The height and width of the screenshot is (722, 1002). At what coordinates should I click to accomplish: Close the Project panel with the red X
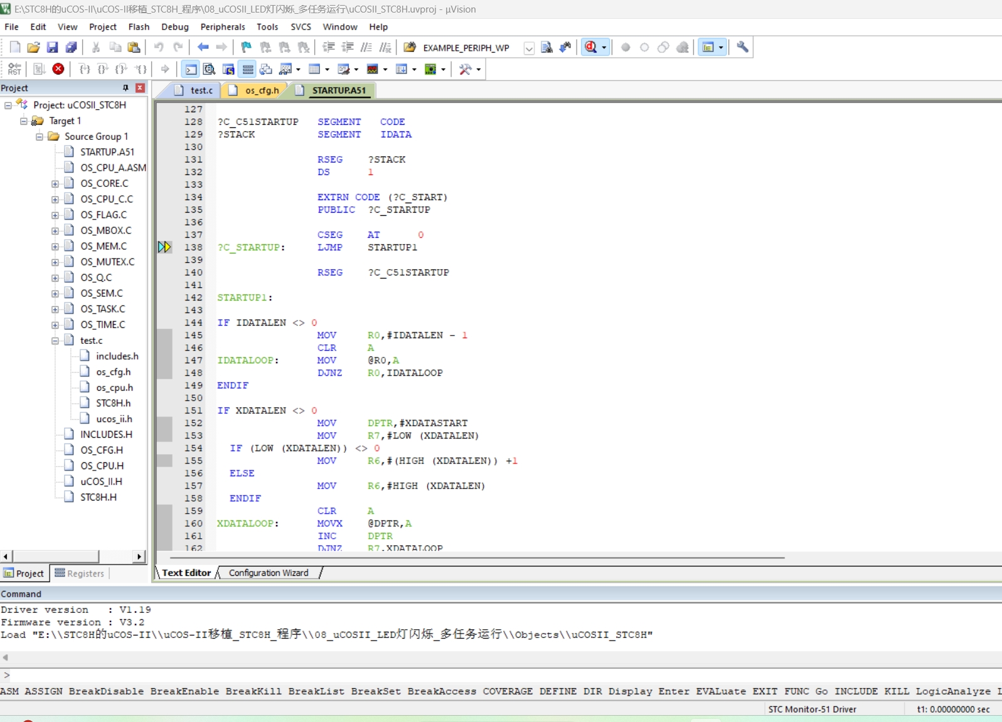click(x=141, y=88)
